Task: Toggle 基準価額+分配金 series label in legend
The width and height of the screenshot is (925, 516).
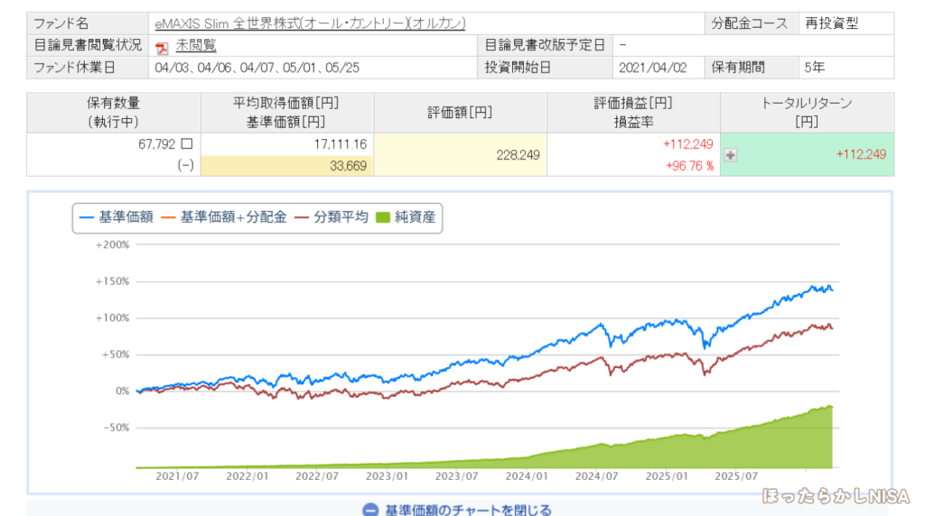Action: [233, 217]
